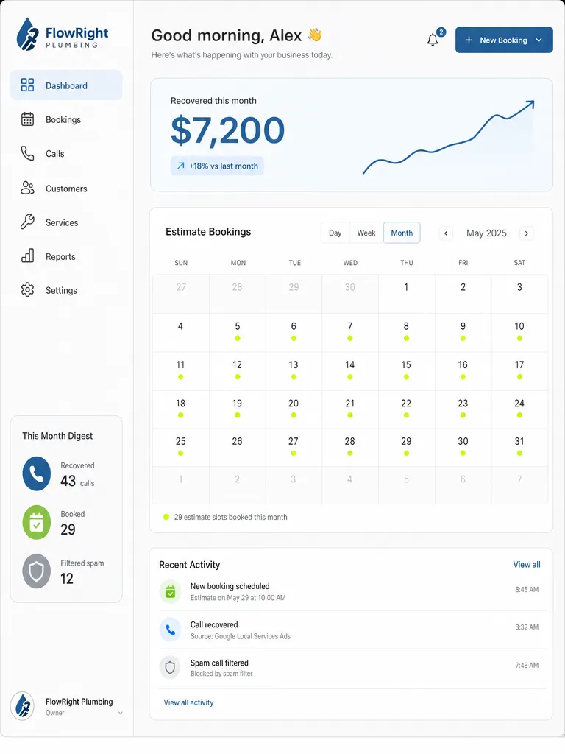Go to next month with right chevron

point(527,233)
